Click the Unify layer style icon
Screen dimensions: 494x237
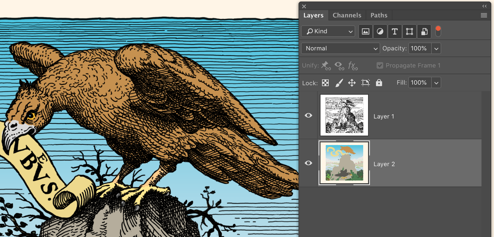click(353, 66)
